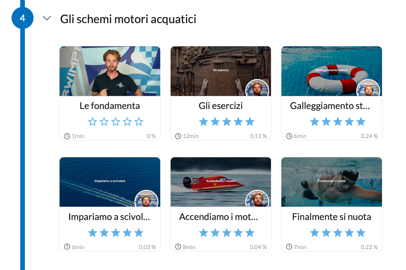Click the clock icon on Finalmente si nuota card
This screenshot has height=270, width=406.
pos(289,247)
